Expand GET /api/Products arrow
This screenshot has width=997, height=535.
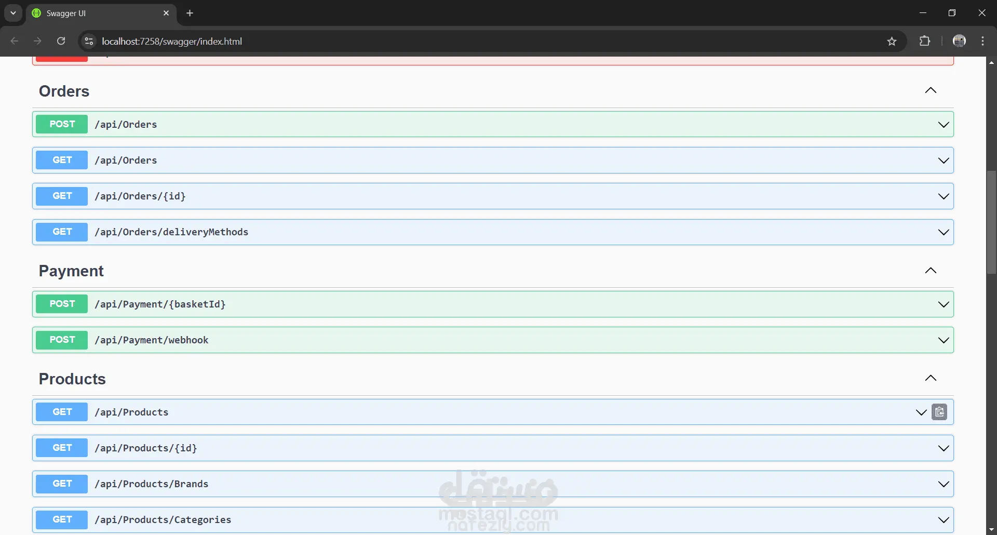click(921, 412)
